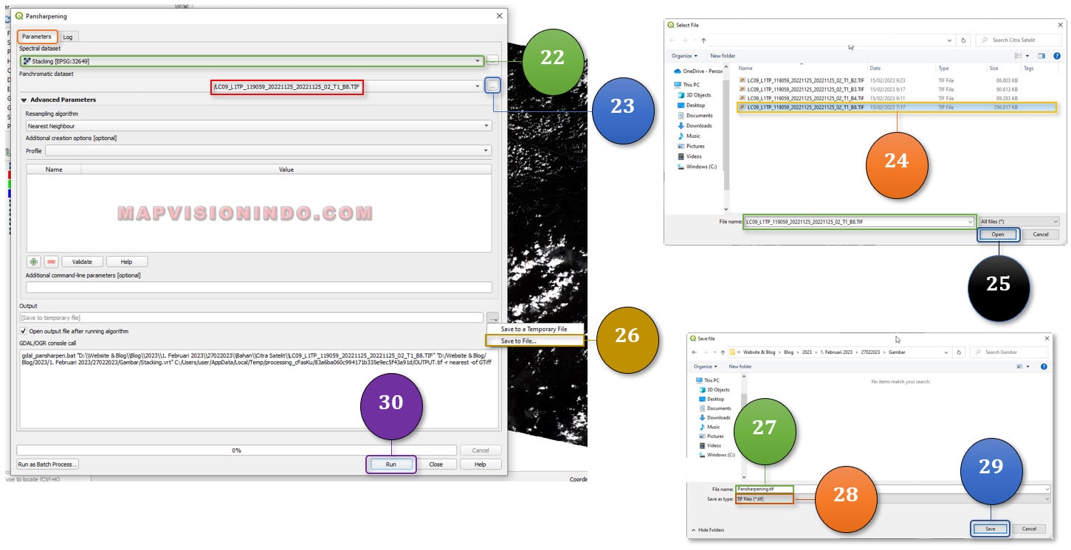
Task: Click Open in the Select File dialog
Action: click(x=998, y=234)
